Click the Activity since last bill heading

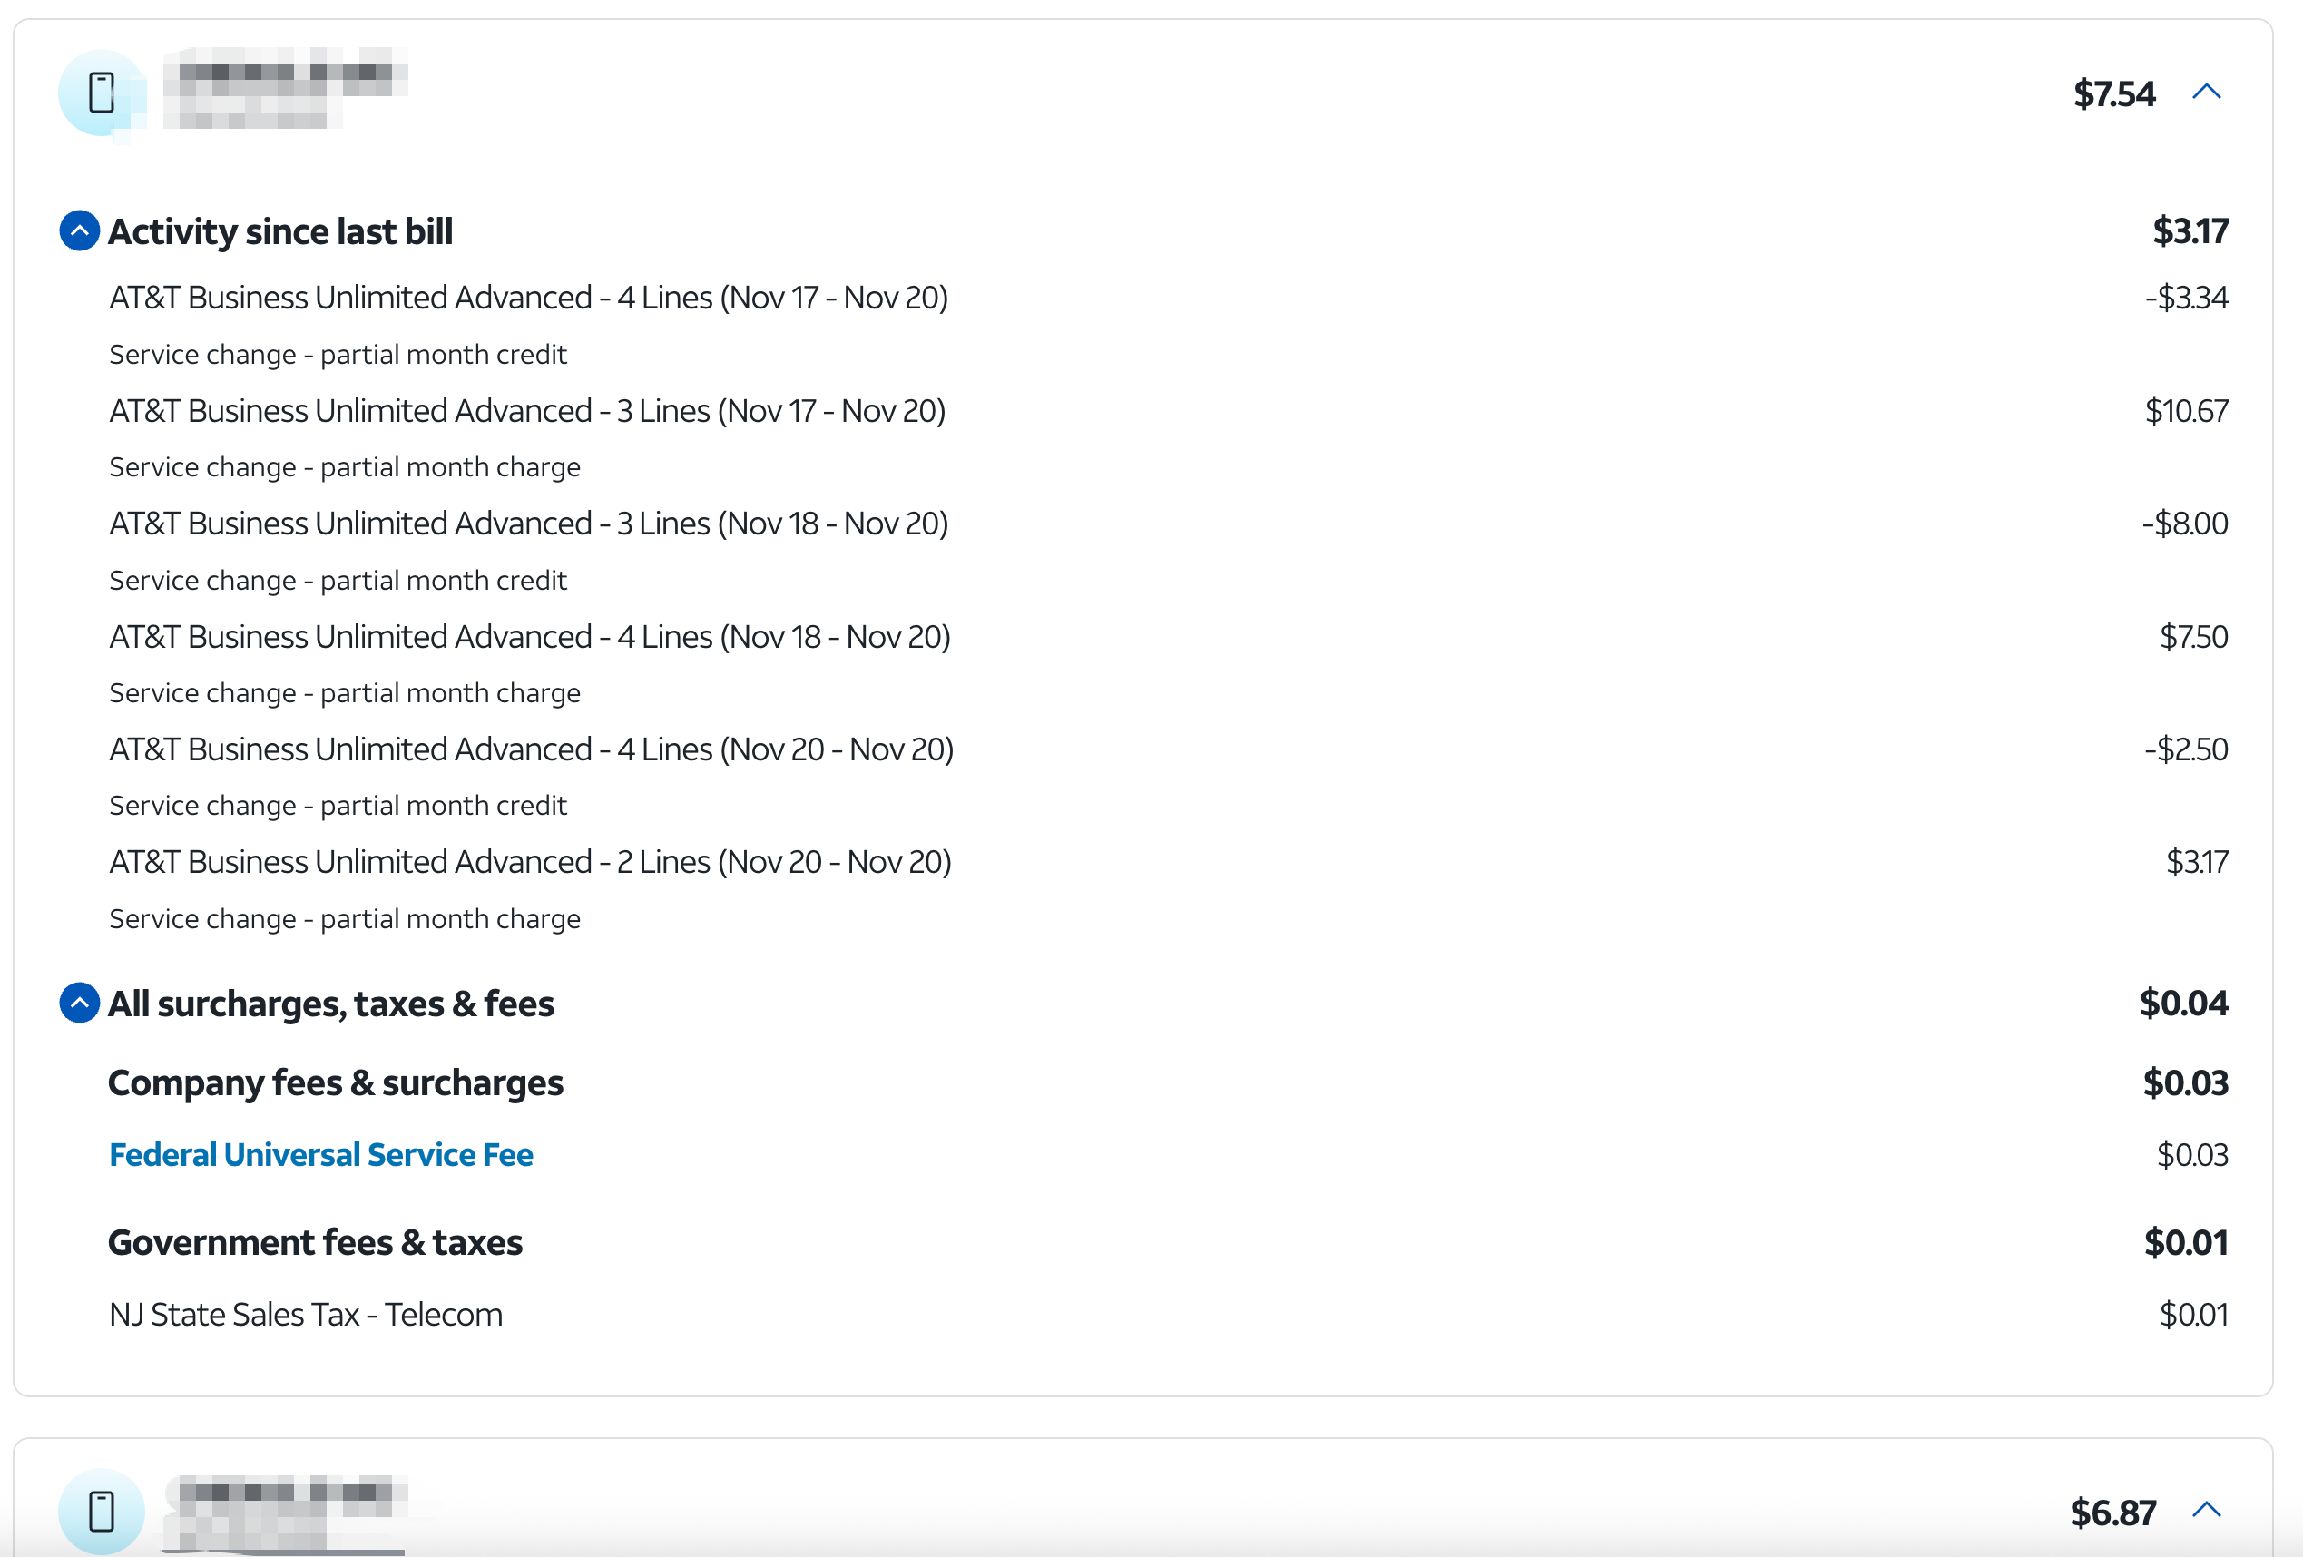coord(280,231)
